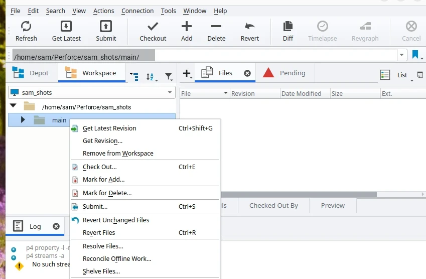426x279 pixels.
Task: Select the Log tab
Action: tap(35, 226)
